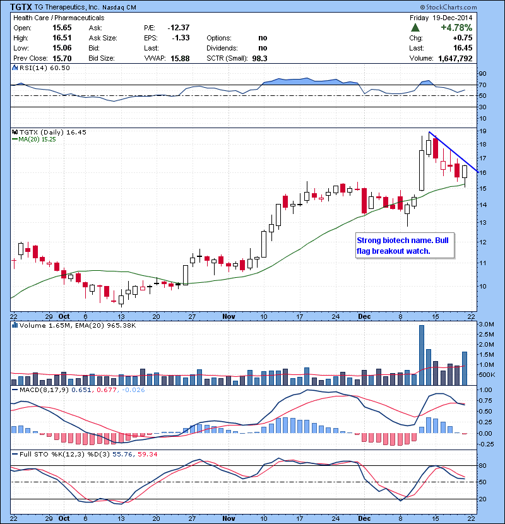Select the Last price 16.45 at top right
505x524 pixels.
pyautogui.click(x=463, y=48)
